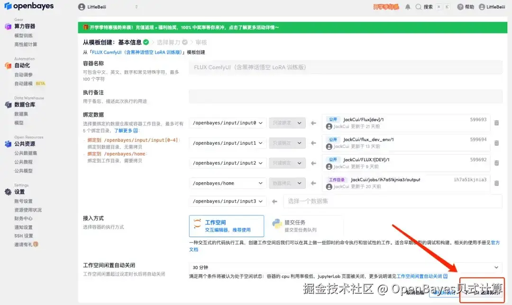
Task: Open the /openbayes/input/input2 path dropdown
Action: point(228,163)
